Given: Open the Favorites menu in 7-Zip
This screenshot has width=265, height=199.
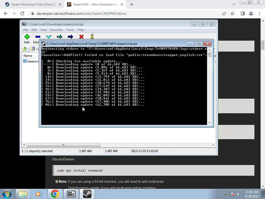Looking at the screenshot, I should (x=56, y=30).
